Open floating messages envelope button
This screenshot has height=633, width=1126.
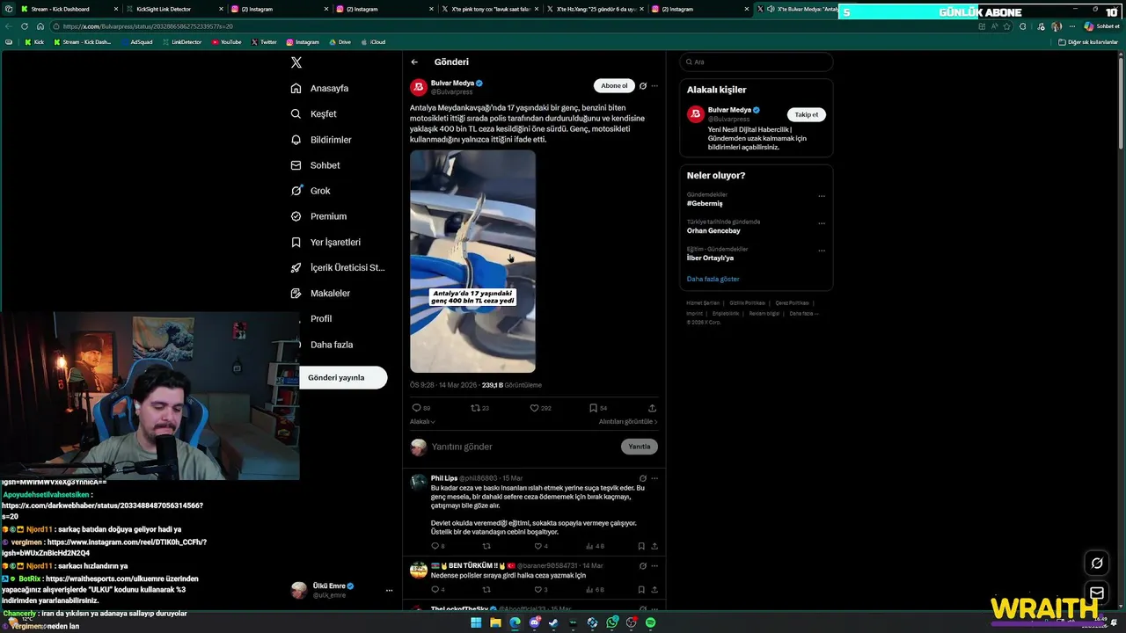pyautogui.click(x=1097, y=593)
